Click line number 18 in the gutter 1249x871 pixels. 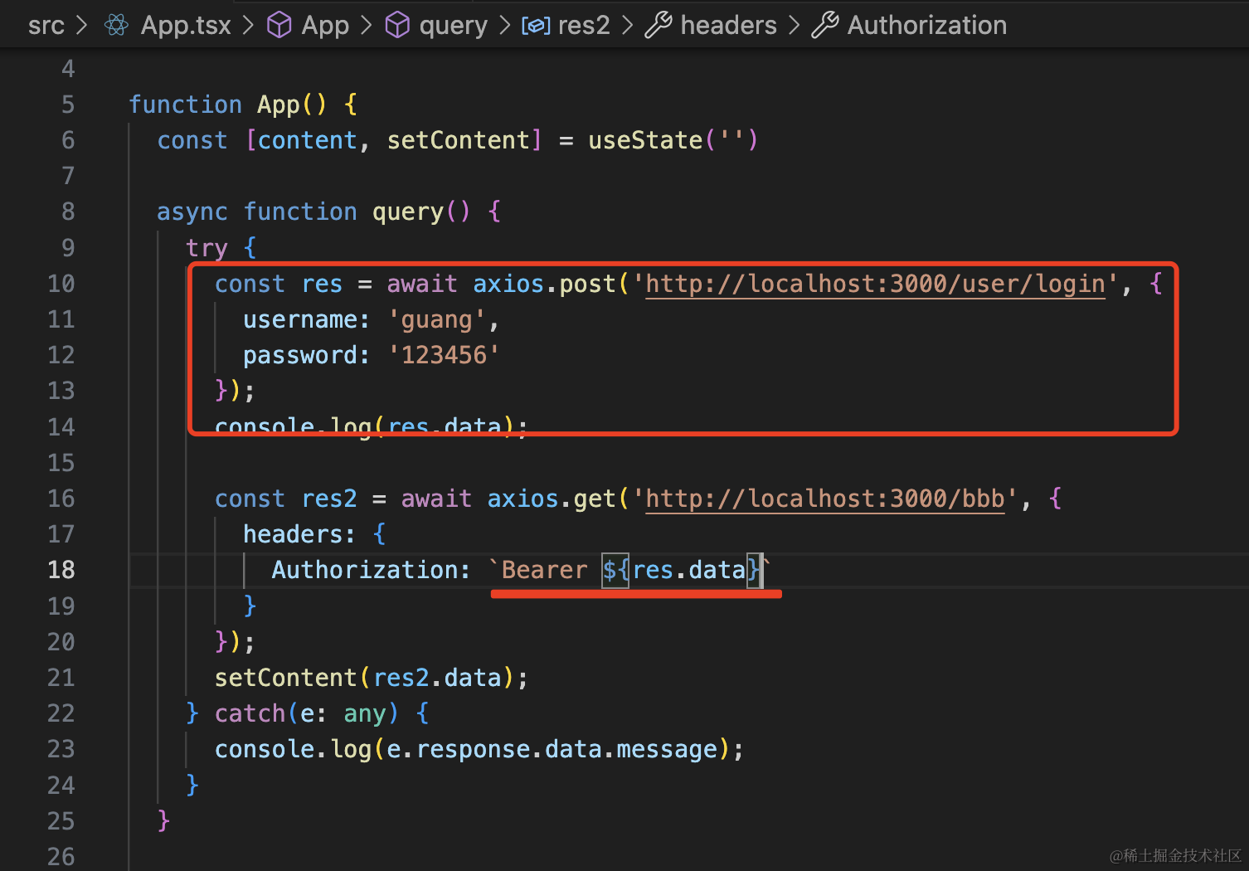click(x=61, y=570)
